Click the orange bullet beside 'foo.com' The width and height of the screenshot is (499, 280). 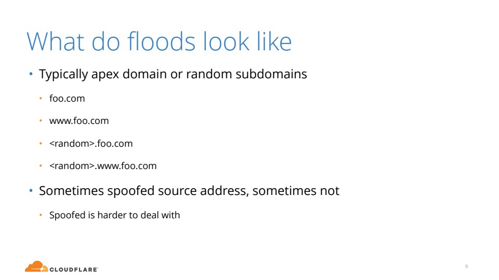pyautogui.click(x=42, y=99)
